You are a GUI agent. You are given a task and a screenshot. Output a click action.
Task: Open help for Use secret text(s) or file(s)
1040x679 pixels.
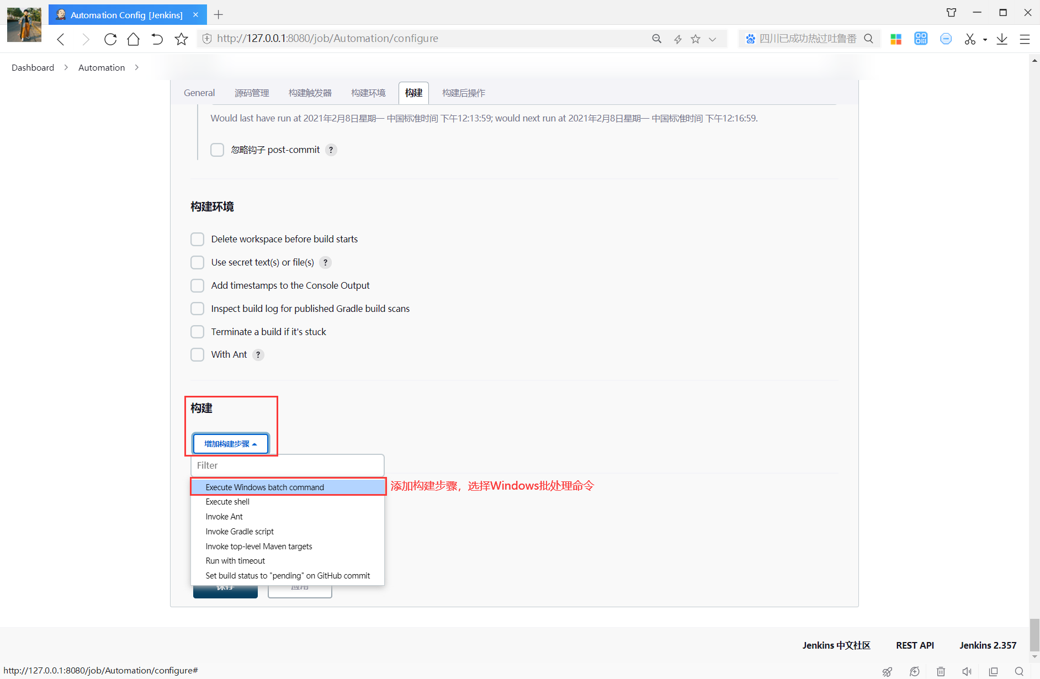point(326,262)
